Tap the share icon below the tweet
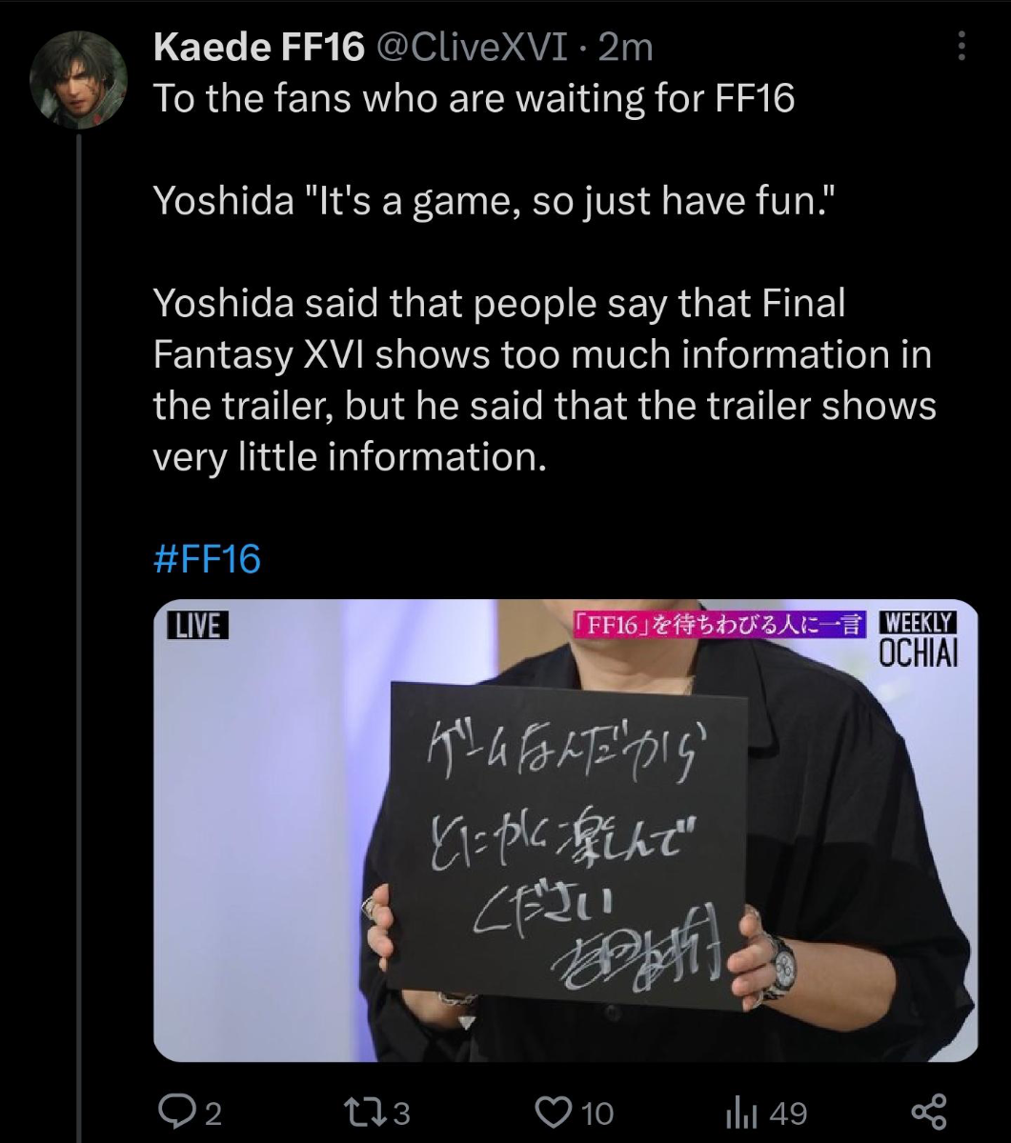This screenshot has height=1143, width=1011. tap(930, 1113)
